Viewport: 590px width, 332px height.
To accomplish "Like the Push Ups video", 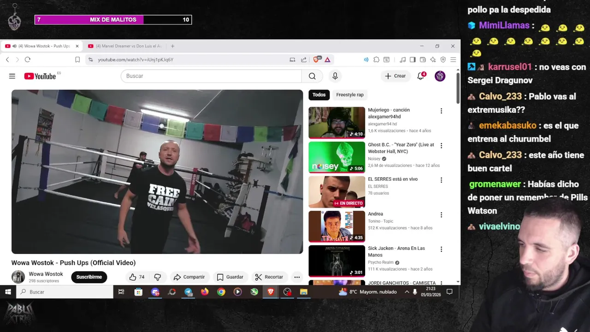I will [137, 277].
